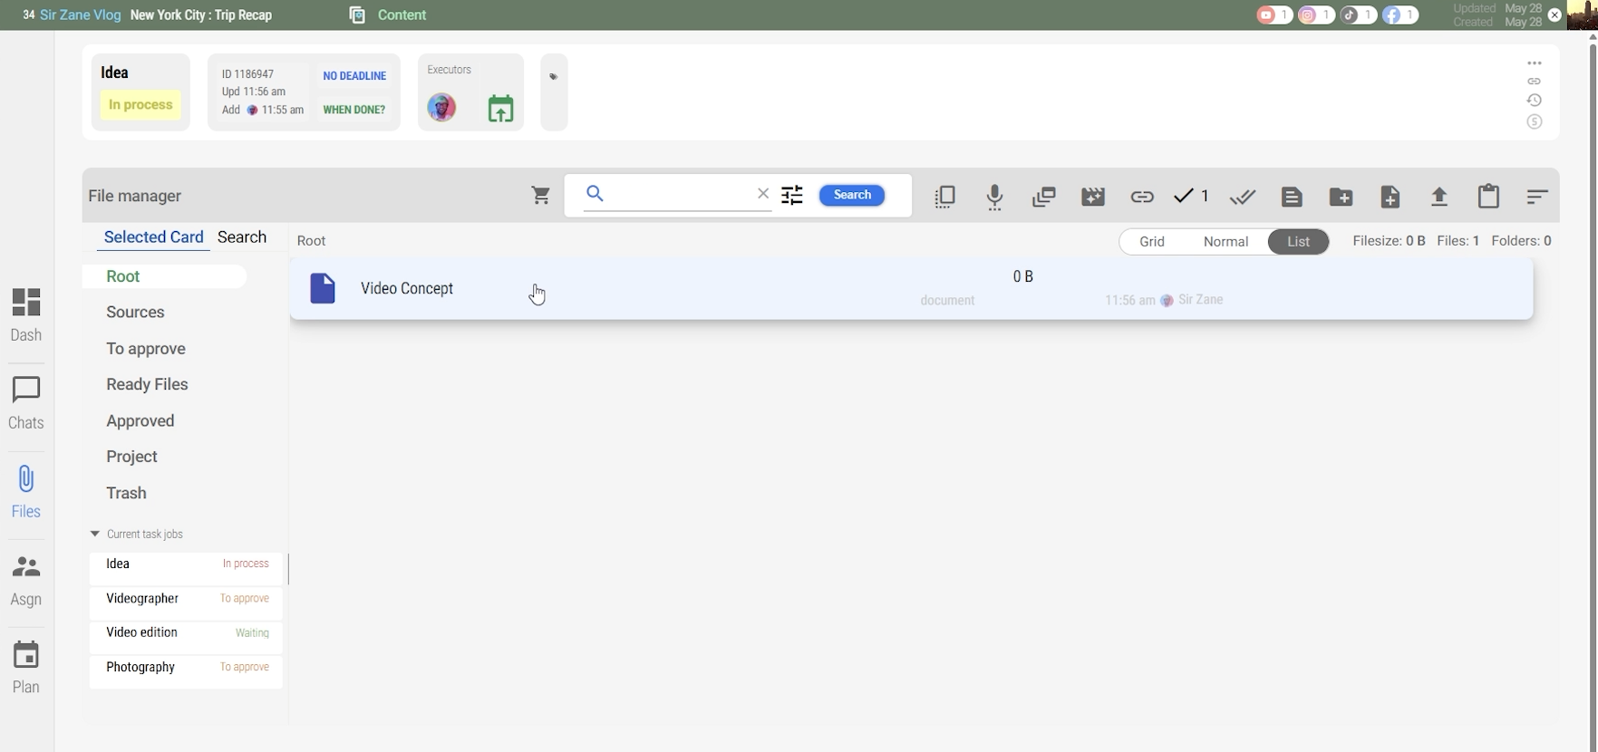The height and width of the screenshot is (752, 1598).
Task: Open the executors calendar icon
Action: (500, 109)
